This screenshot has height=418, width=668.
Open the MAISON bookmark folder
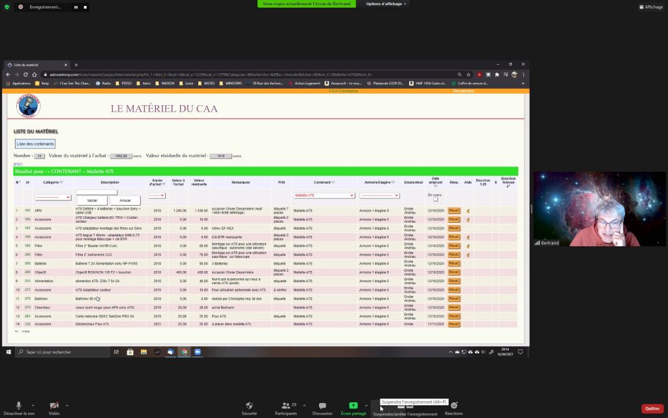164,83
